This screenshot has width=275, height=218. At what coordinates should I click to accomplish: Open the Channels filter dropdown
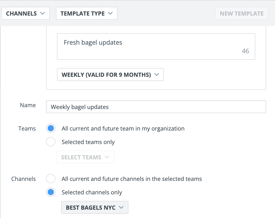[25, 13]
